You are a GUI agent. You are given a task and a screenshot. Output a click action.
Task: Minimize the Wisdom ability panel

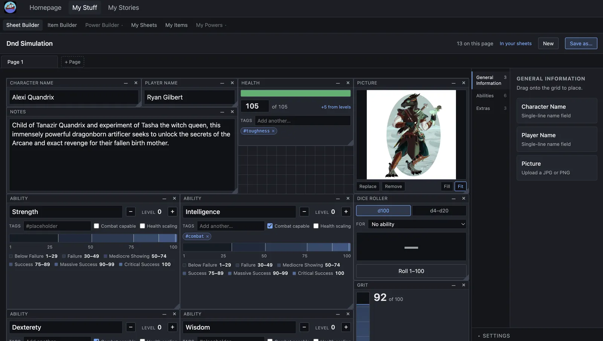[338, 314]
